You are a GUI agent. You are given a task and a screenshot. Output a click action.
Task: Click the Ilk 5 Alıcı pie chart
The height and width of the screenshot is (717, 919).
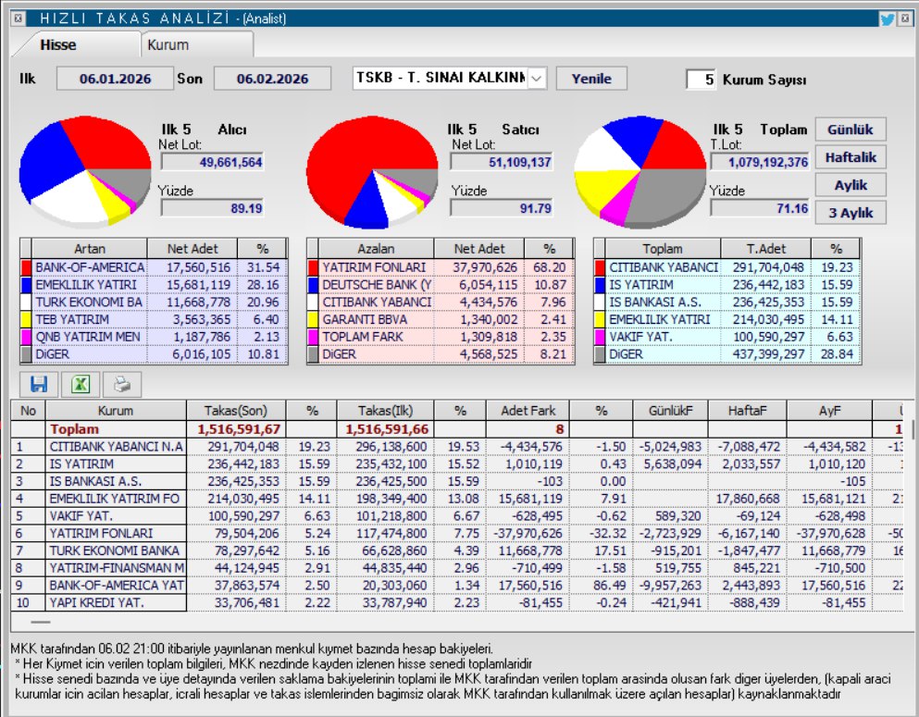tap(85, 171)
